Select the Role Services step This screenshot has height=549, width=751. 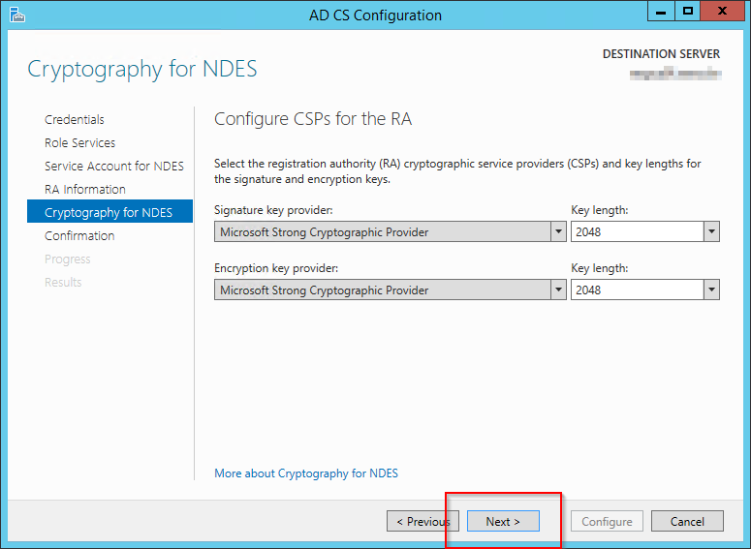click(x=79, y=142)
